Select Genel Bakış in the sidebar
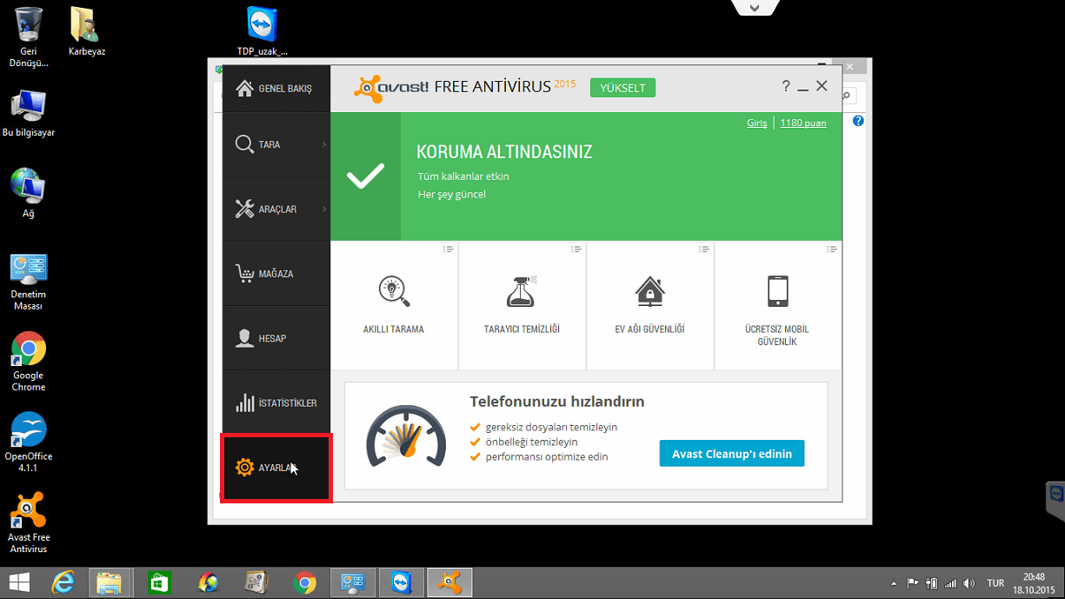This screenshot has width=1065, height=599. pos(276,89)
